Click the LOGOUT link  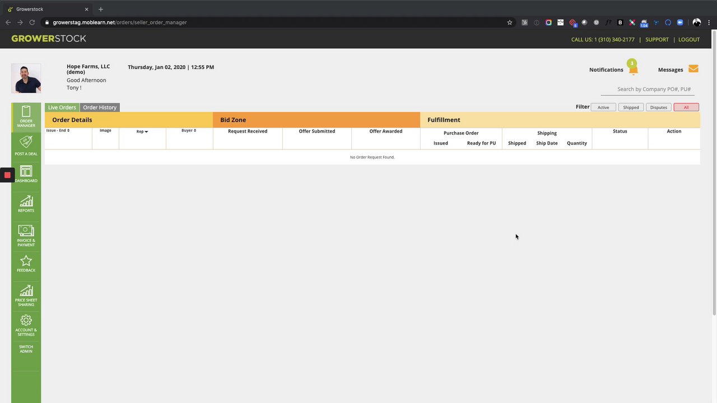(x=689, y=40)
